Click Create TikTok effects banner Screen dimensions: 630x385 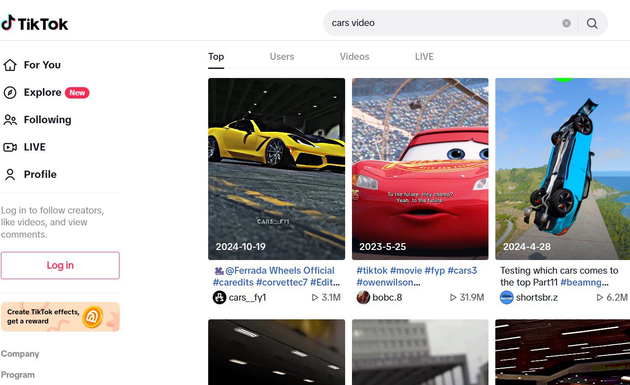coord(60,317)
